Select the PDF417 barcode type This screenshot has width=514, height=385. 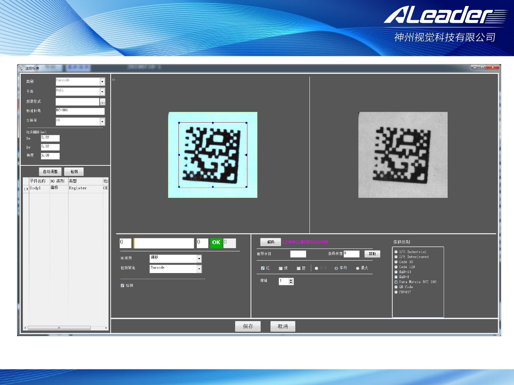click(x=396, y=292)
